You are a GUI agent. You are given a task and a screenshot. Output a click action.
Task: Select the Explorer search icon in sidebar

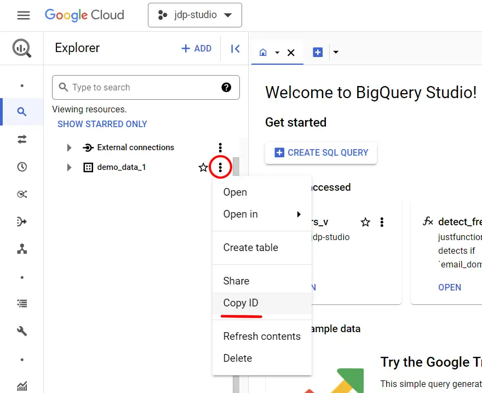click(22, 112)
